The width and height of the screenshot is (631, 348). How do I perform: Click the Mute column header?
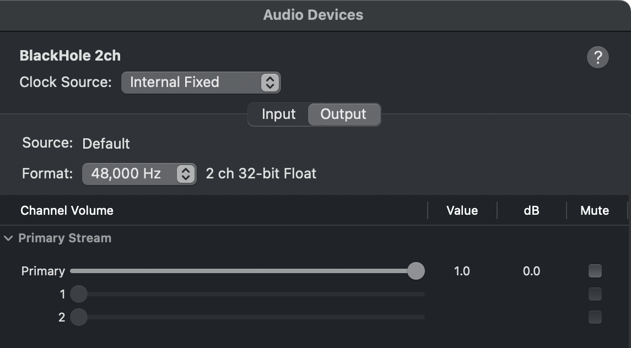(x=594, y=210)
